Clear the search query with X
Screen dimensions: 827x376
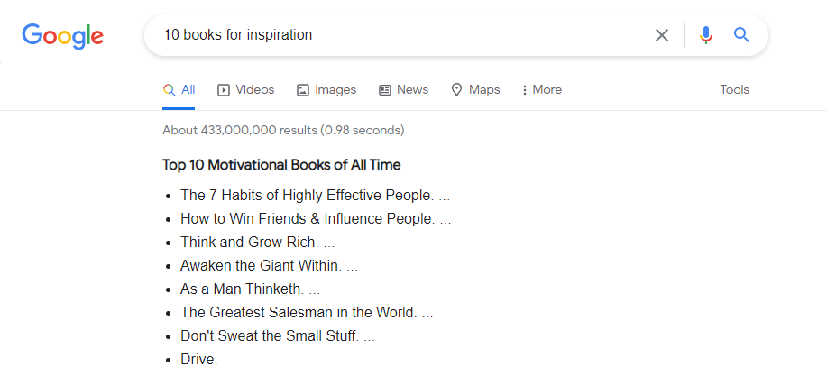click(x=662, y=35)
